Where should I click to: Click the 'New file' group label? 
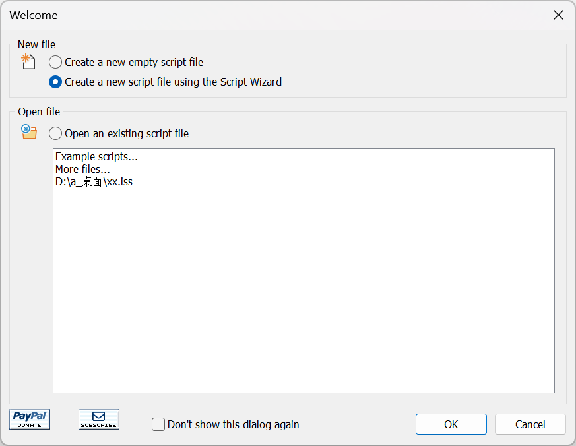pos(37,44)
